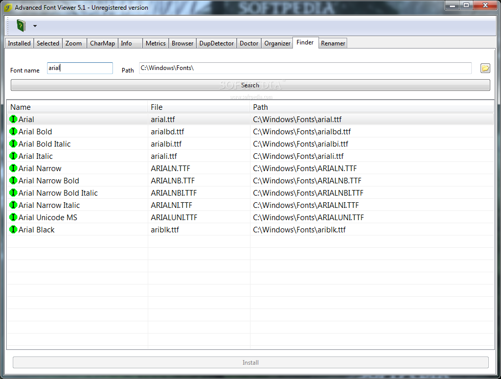Click the green icon beside Arial Bold Italic

pos(13,144)
